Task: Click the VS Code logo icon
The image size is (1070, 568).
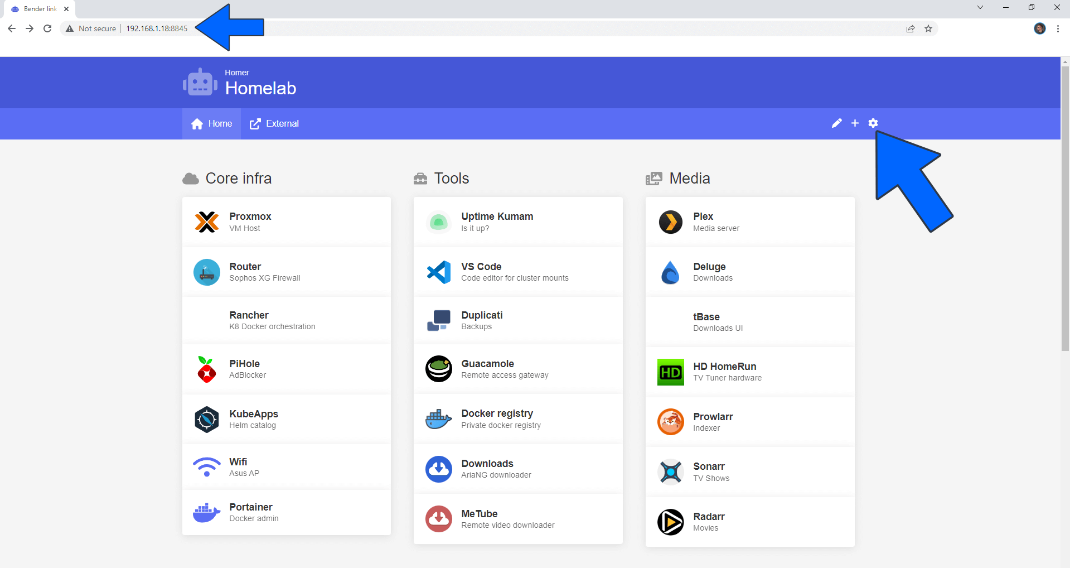Action: coord(439,272)
